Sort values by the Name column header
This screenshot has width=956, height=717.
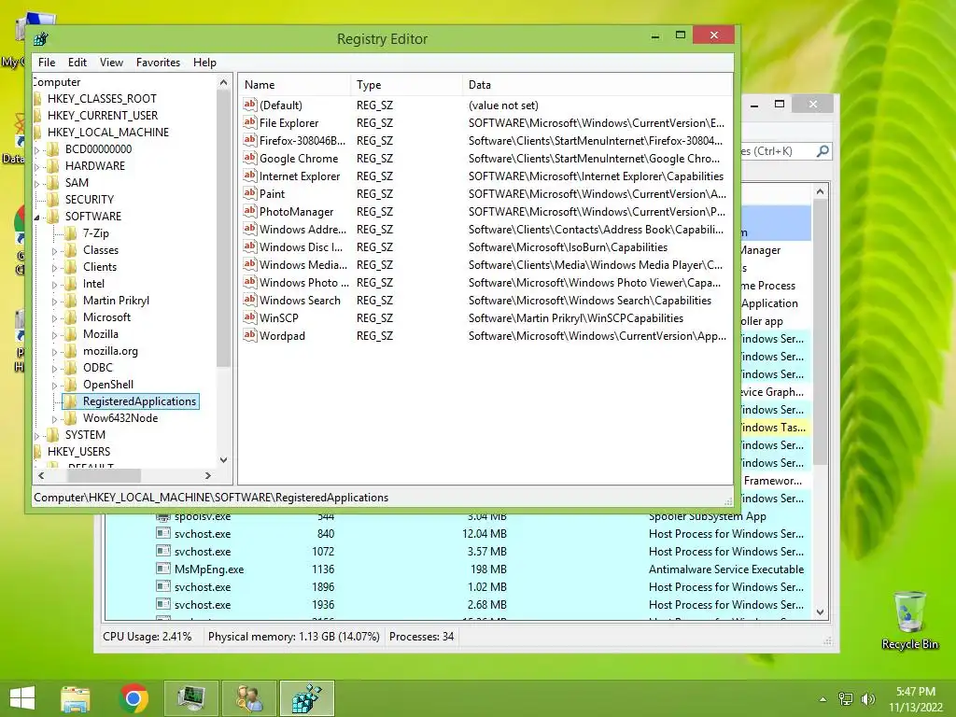294,85
